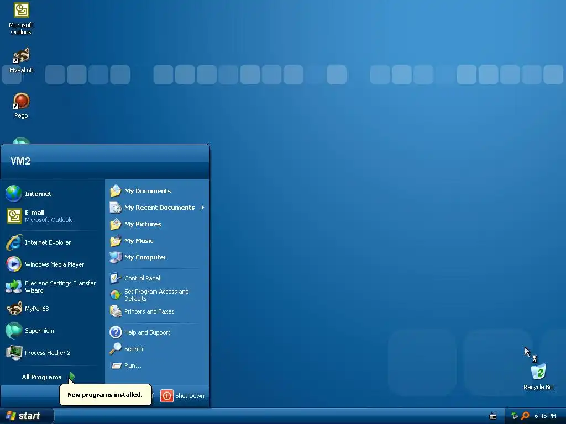Open My Music folder
Viewport: 566px width, 424px height.
158,241
